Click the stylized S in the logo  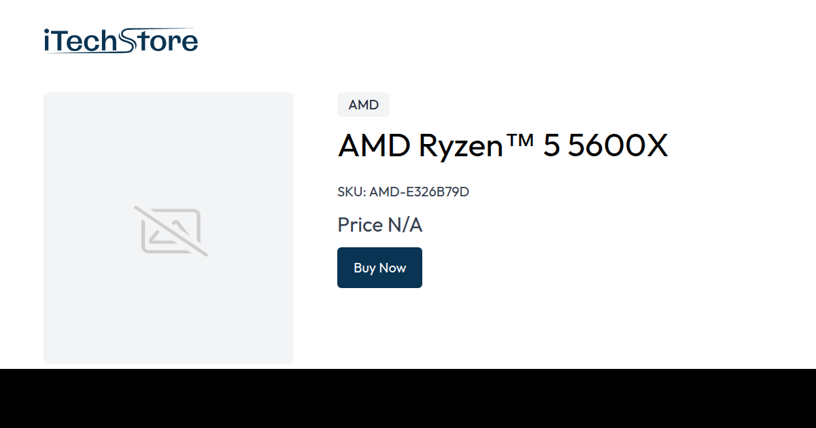click(129, 39)
